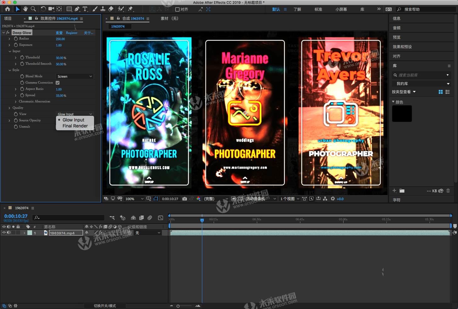Click the black 颜色 swatch in library
458x309 pixels.
pos(402,114)
